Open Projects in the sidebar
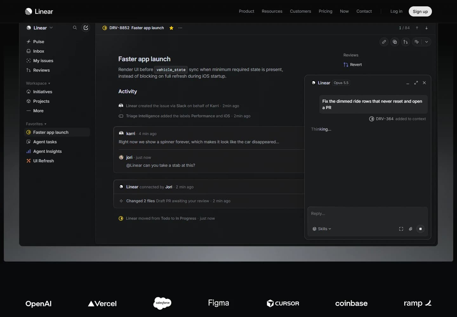 click(57, 101)
